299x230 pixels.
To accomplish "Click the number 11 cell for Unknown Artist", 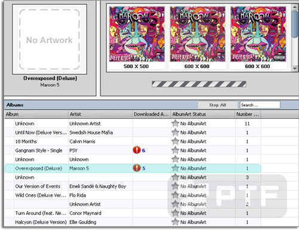I will click(x=247, y=124).
